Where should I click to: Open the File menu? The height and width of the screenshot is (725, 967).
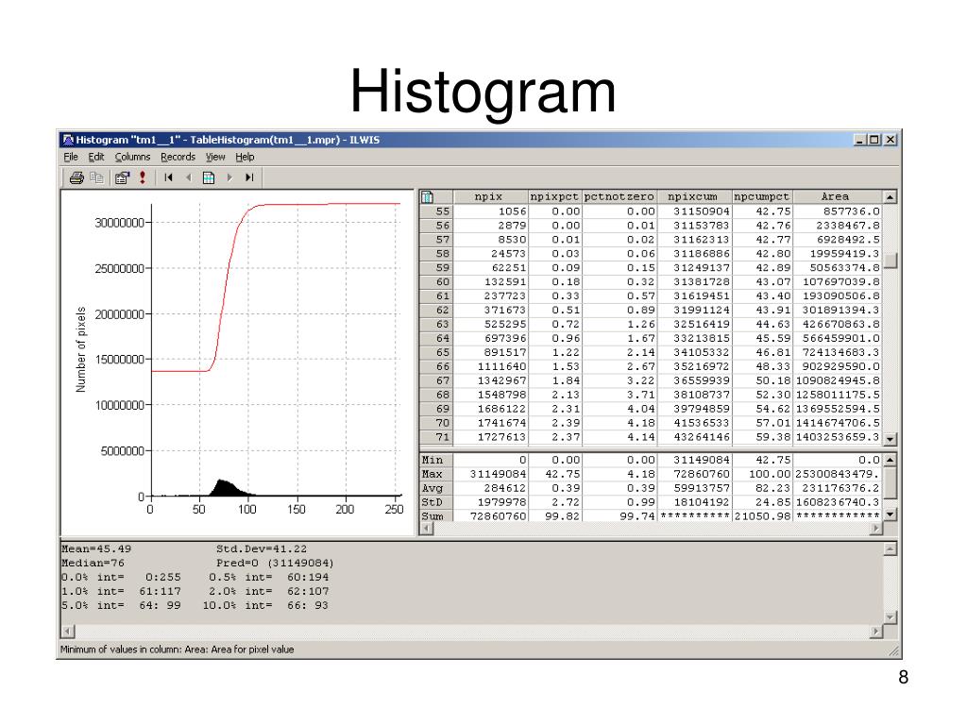point(70,158)
